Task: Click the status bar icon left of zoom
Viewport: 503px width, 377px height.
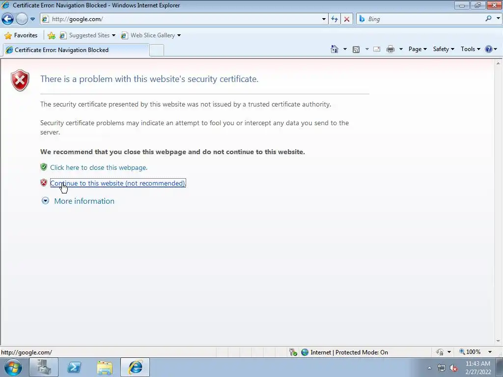Action: 440,352
